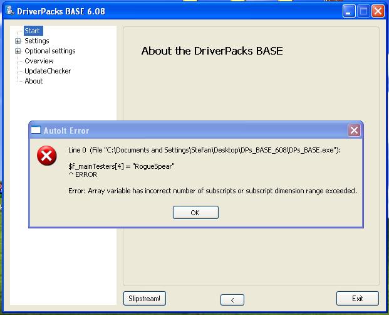389x315 pixels.
Task: Select the Settings label in the tree
Action: tap(36, 41)
